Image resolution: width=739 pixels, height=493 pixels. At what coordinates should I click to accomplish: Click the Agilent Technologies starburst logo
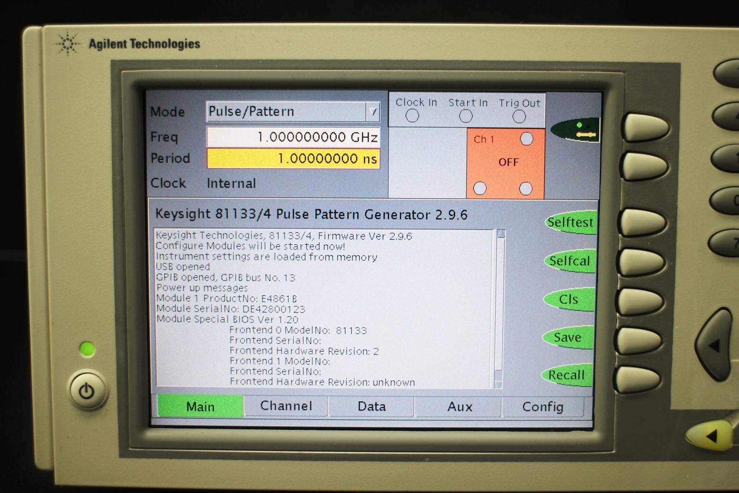coord(67,44)
